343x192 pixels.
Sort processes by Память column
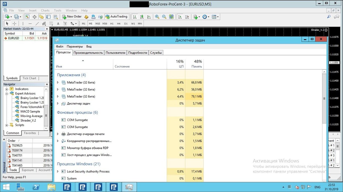pyautogui.click(x=194, y=64)
